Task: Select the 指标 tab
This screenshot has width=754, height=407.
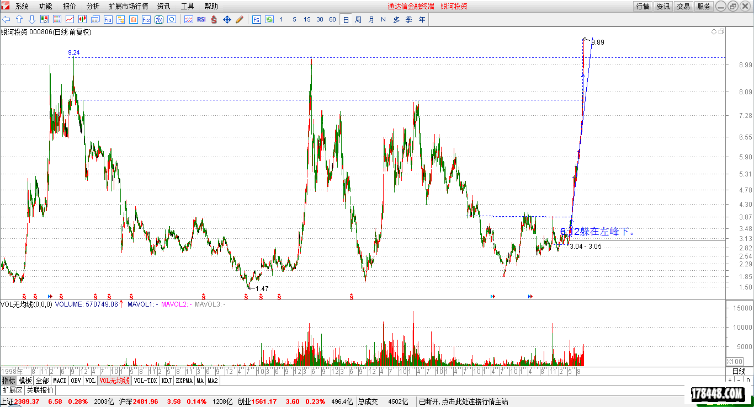Action: coord(8,381)
